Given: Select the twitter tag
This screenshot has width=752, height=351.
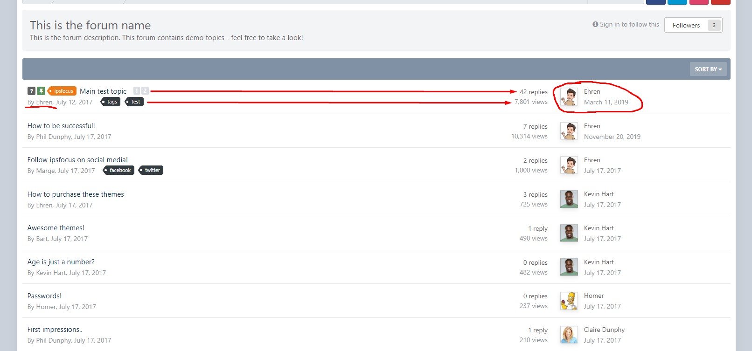Looking at the screenshot, I should 151,170.
